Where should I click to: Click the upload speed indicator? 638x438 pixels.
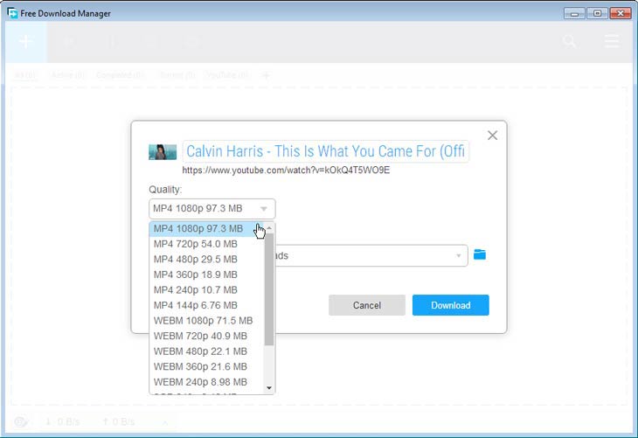click(x=118, y=421)
